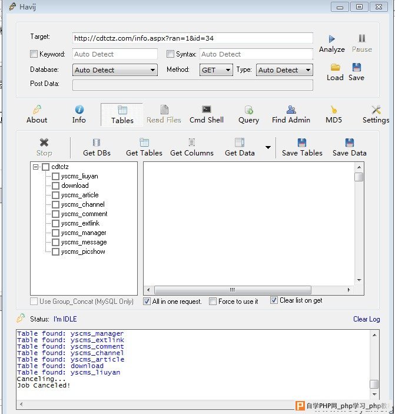Viewport: 395px width, 414px height.
Task: Check the yscms_liuyan table checkbox
Action: pyautogui.click(x=55, y=176)
